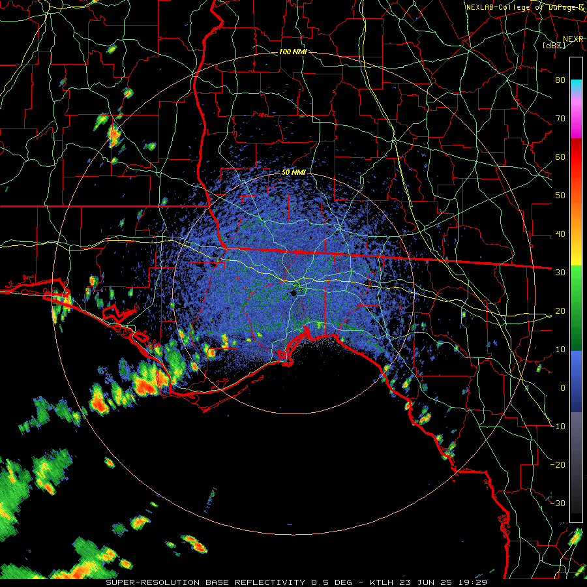Click the -30 value on the dBZ scale

click(x=558, y=504)
